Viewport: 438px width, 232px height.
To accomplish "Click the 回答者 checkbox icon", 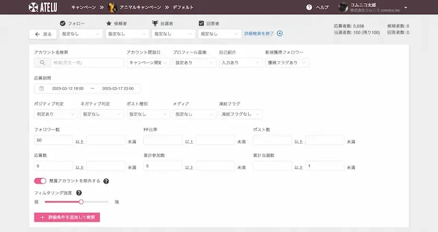I will coord(201,23).
